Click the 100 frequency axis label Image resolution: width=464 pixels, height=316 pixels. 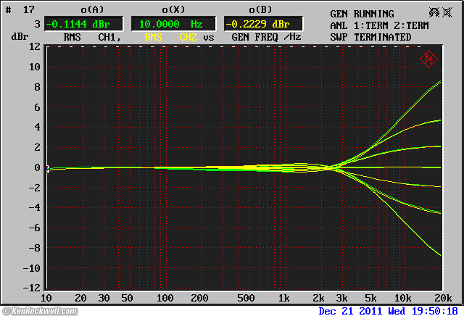pyautogui.click(x=165, y=298)
